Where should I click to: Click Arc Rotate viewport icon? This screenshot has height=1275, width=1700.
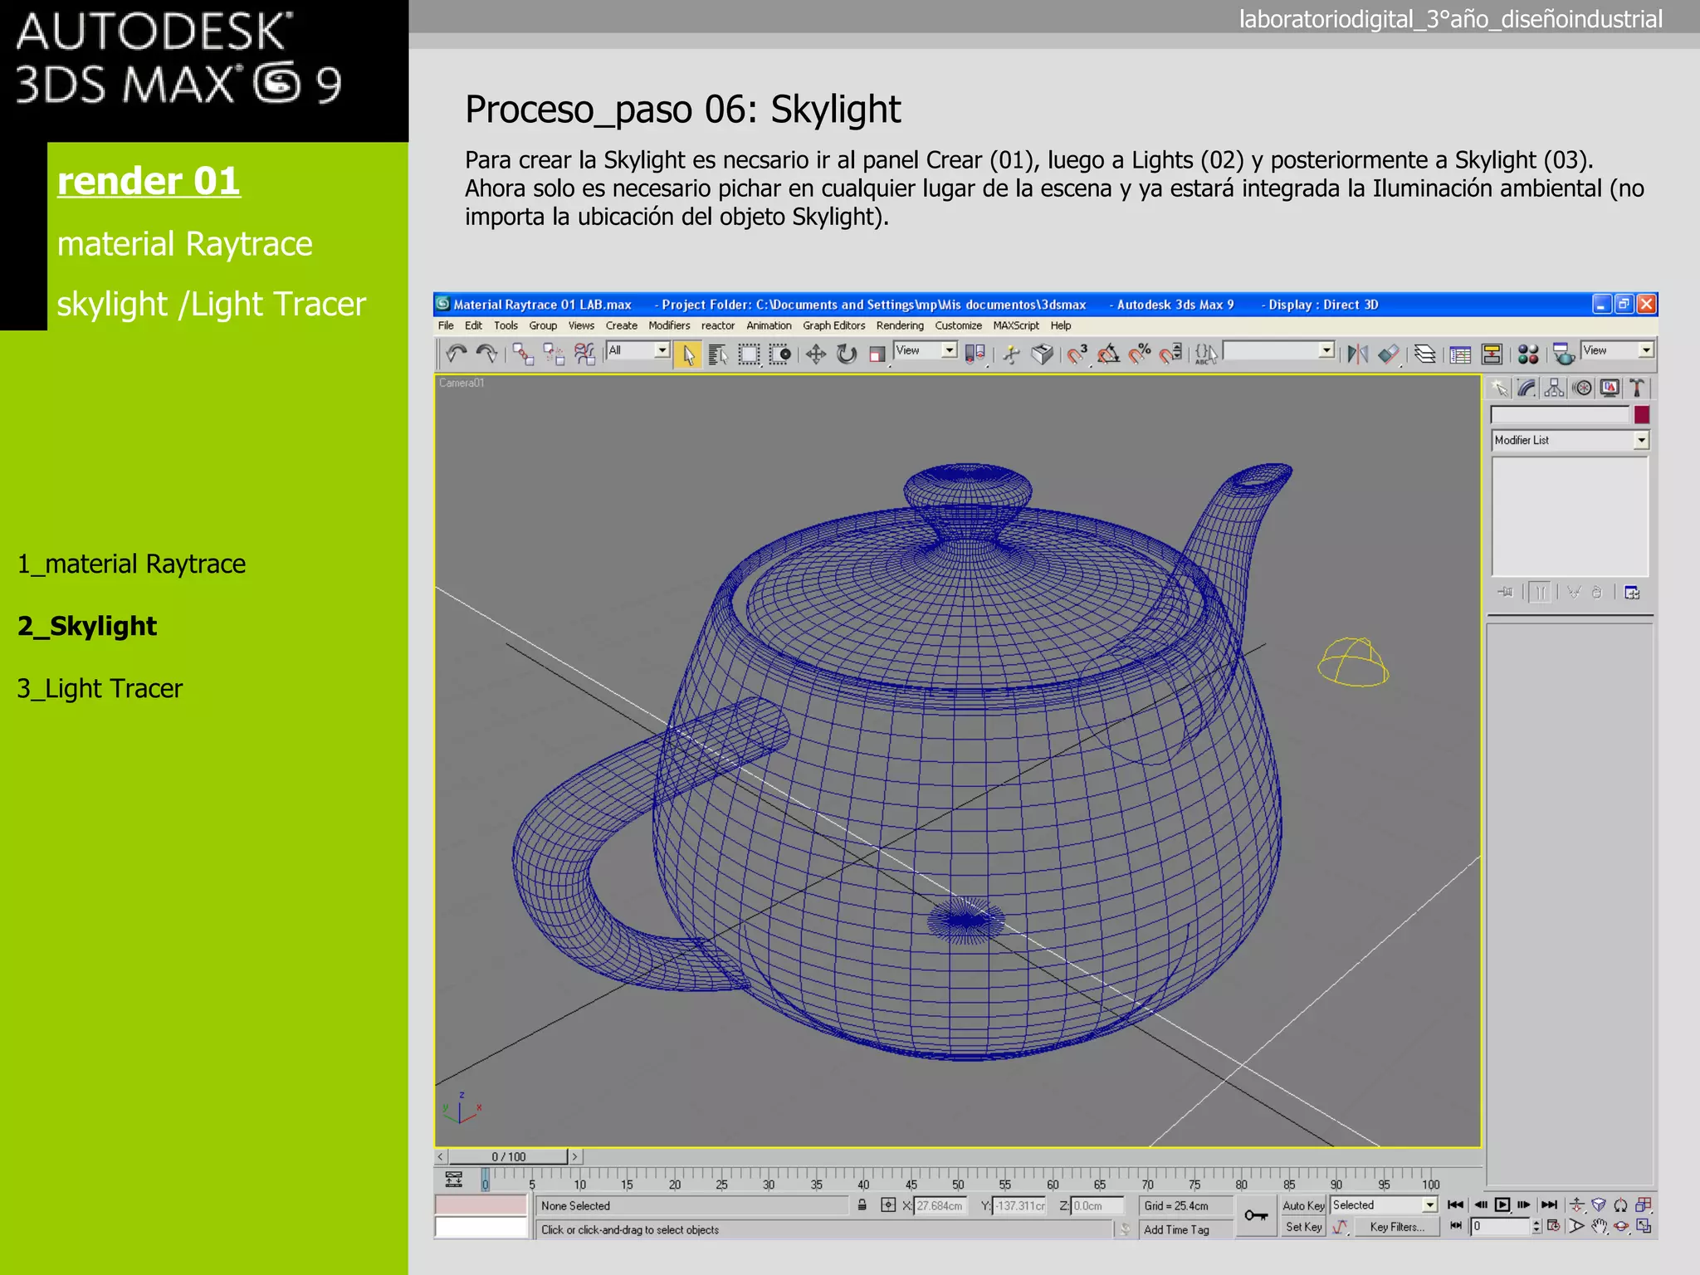(1621, 1226)
